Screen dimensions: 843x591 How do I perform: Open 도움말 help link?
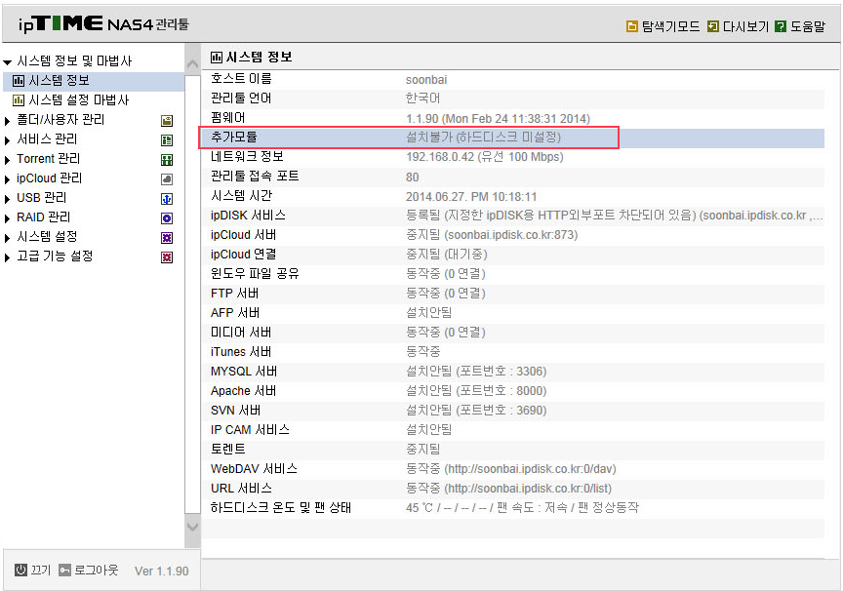(808, 26)
